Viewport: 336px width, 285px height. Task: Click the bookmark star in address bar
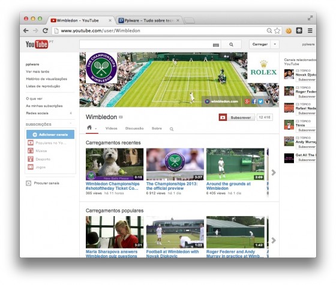click(277, 31)
